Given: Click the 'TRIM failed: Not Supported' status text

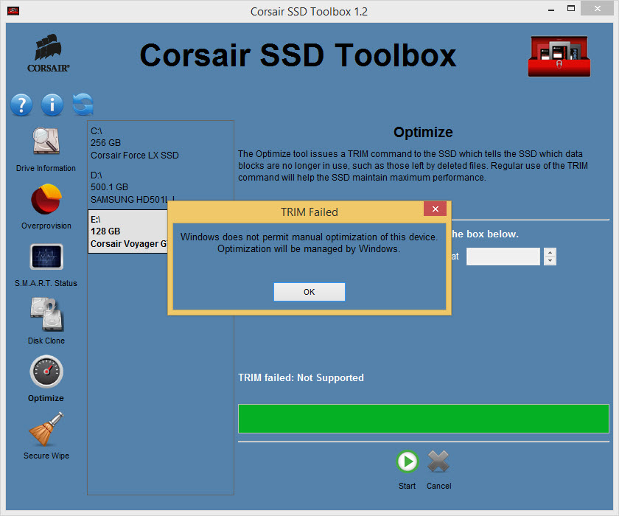Looking at the screenshot, I should (301, 378).
